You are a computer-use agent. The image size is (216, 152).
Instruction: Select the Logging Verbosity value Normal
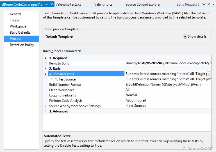(x=131, y=95)
